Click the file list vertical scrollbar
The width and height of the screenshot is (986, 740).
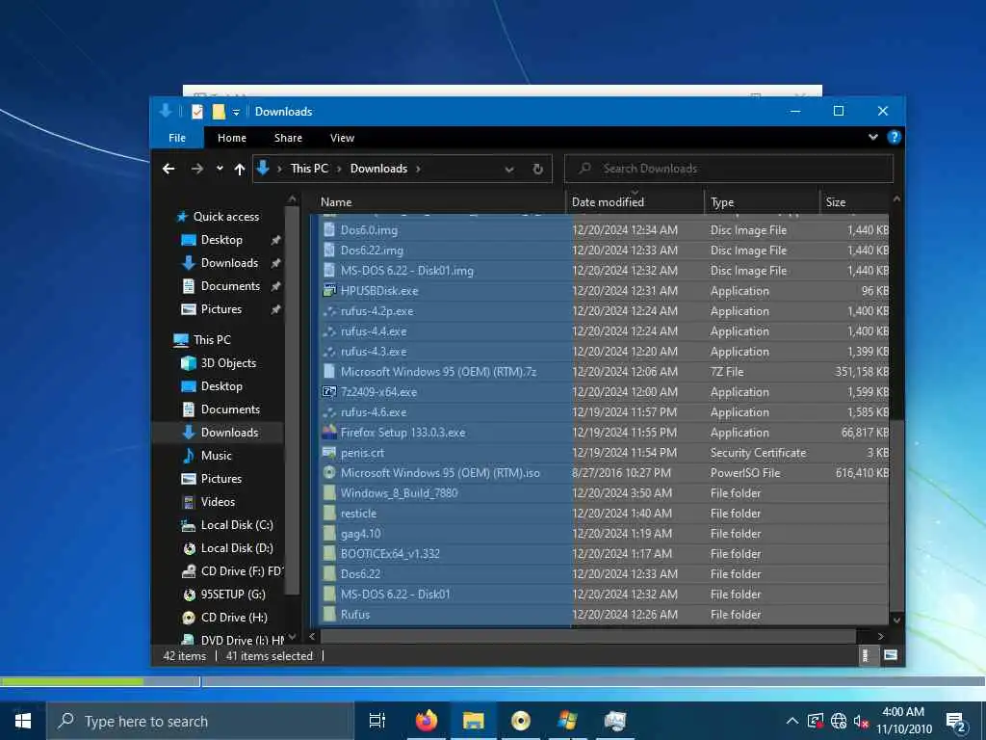click(x=896, y=516)
